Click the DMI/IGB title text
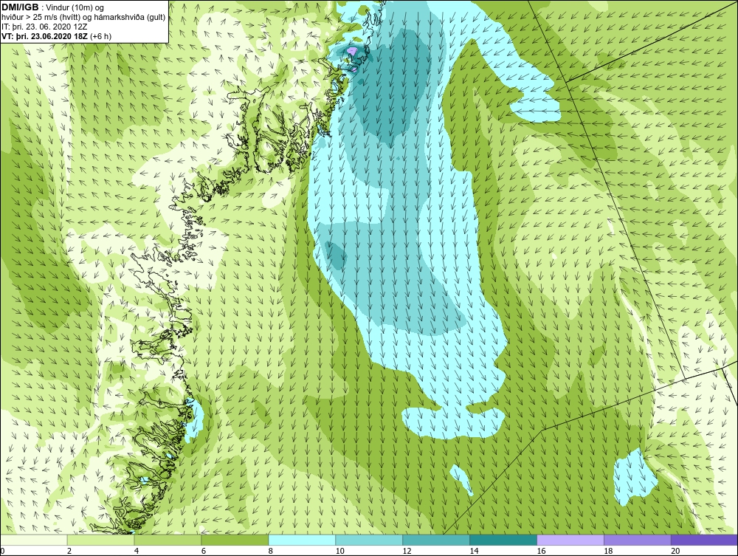Viewport: 738px width, 556px height. 20,7
